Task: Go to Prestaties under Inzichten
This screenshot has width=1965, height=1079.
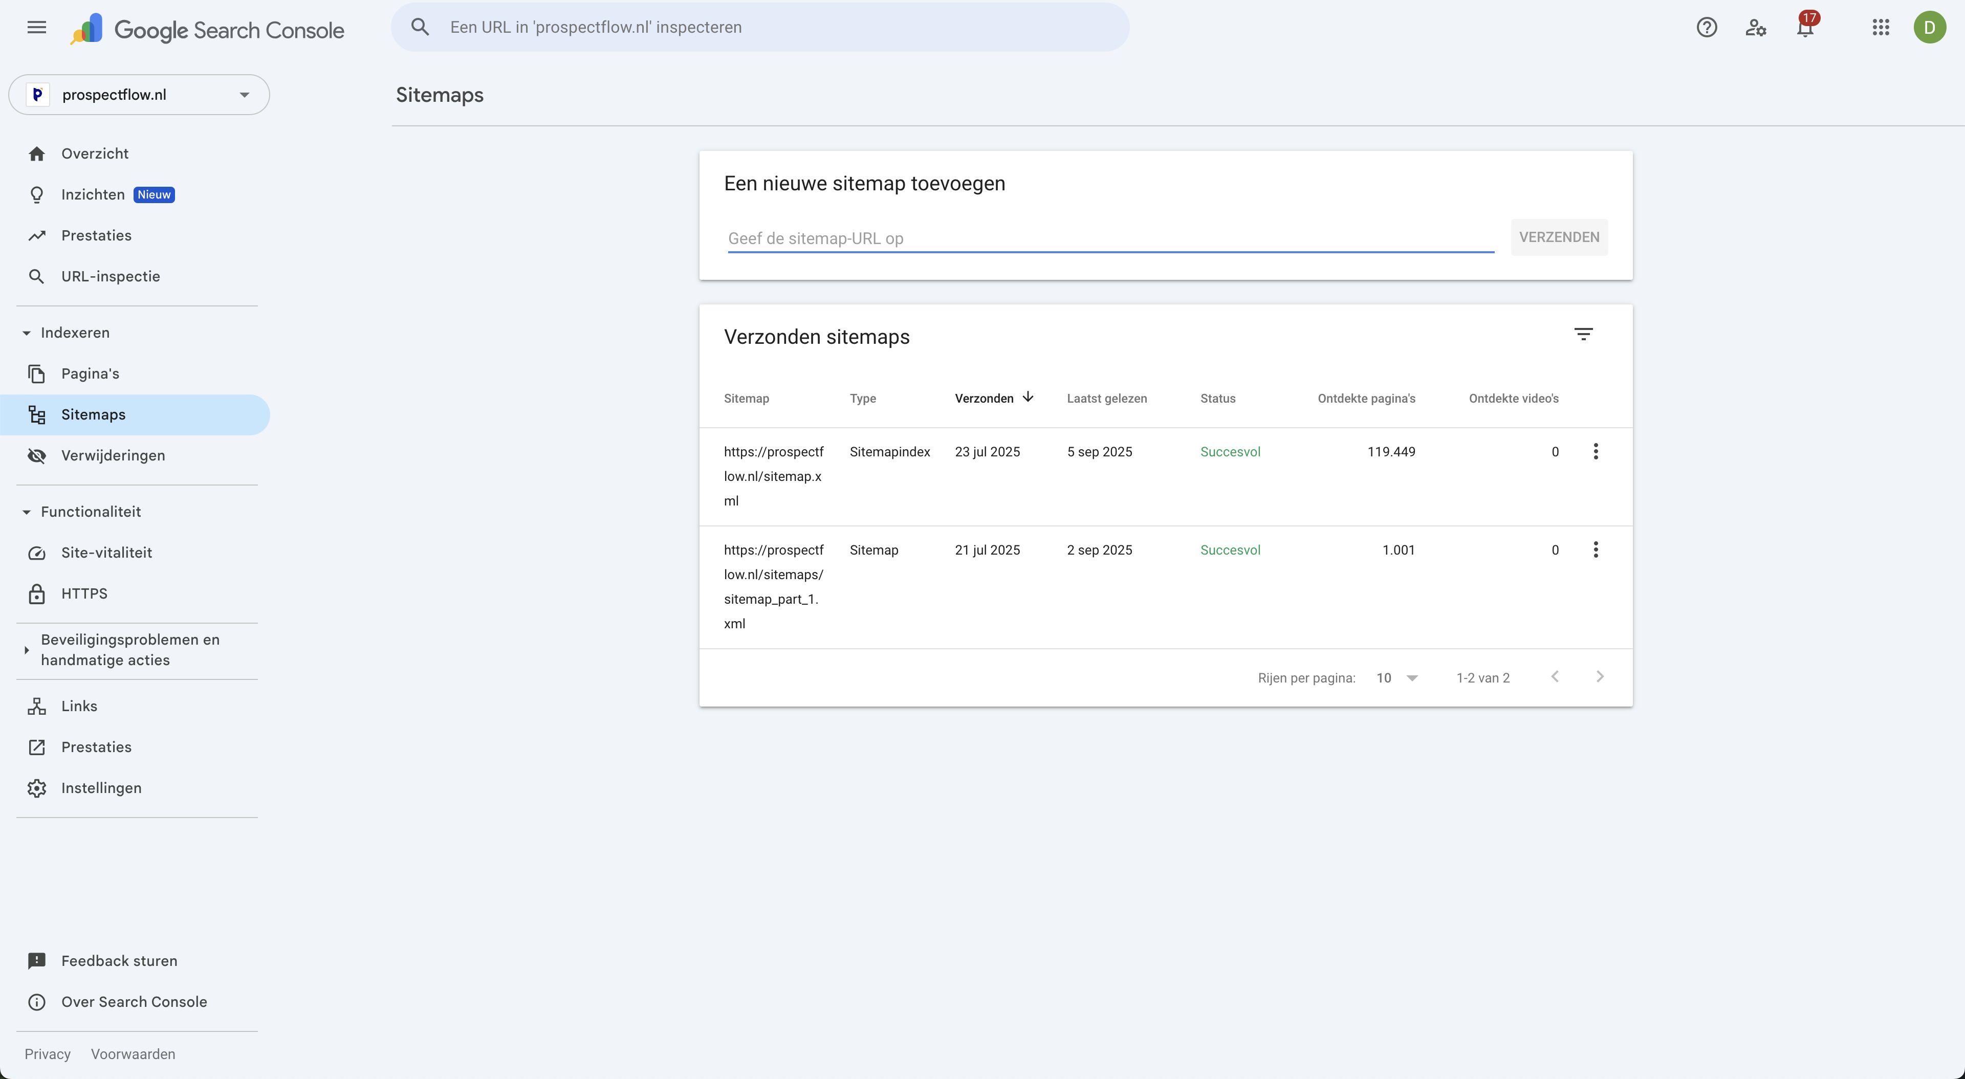Action: point(136,236)
